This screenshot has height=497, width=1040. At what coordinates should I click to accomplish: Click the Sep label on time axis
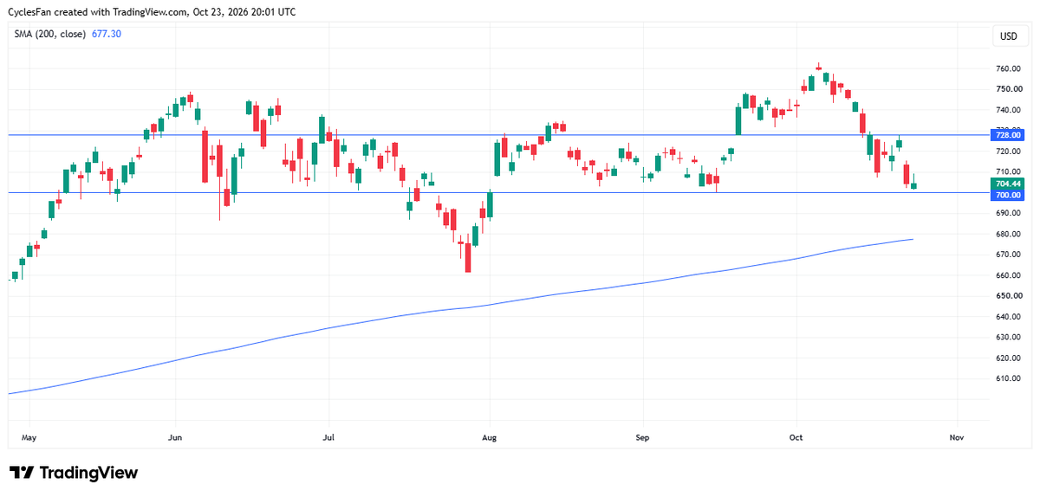pyautogui.click(x=642, y=438)
